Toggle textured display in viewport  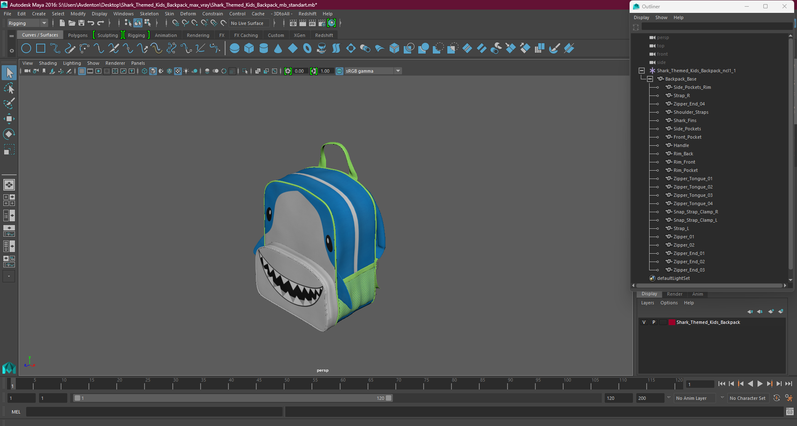[178, 71]
